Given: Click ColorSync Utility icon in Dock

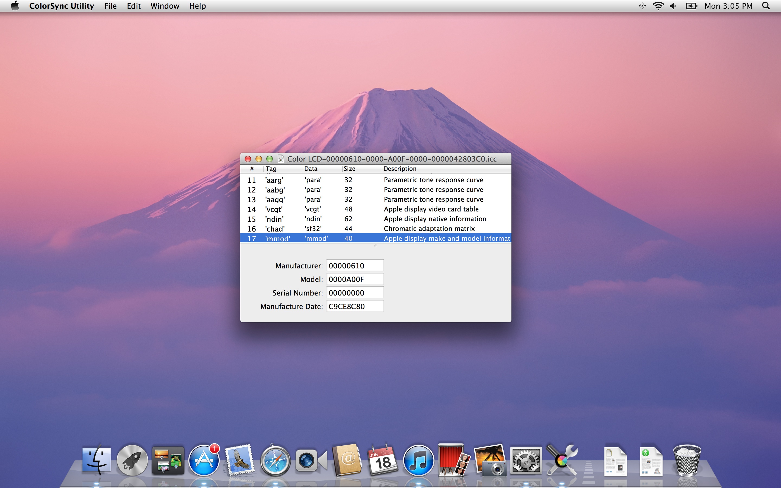Looking at the screenshot, I should click(x=562, y=460).
